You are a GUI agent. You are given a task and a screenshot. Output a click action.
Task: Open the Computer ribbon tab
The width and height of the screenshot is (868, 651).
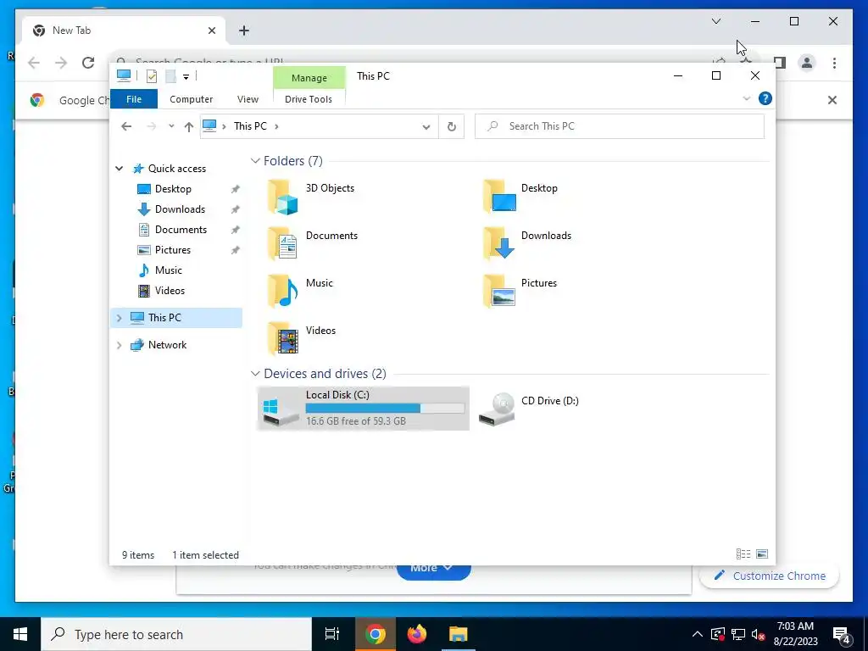[x=191, y=99]
